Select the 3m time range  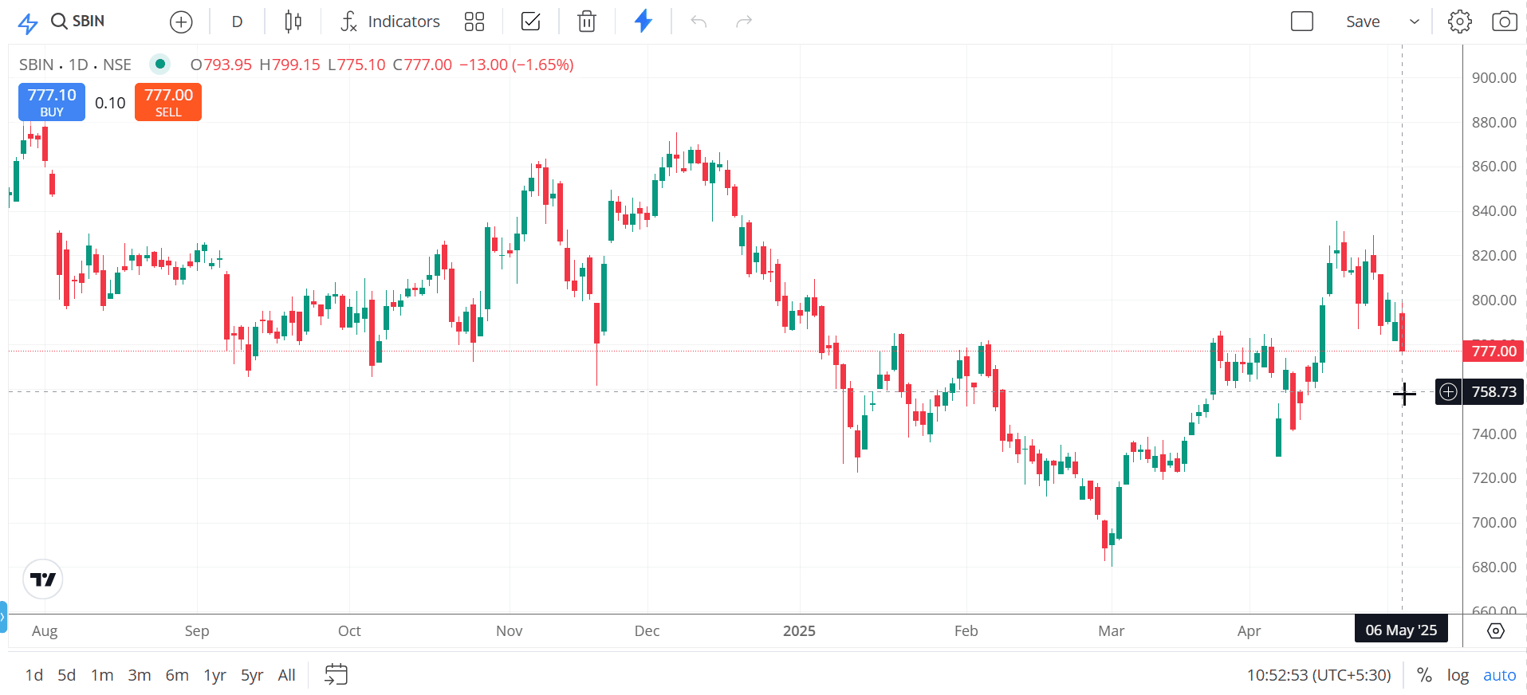(140, 675)
